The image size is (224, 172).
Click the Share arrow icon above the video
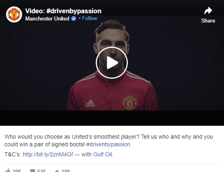208,10
